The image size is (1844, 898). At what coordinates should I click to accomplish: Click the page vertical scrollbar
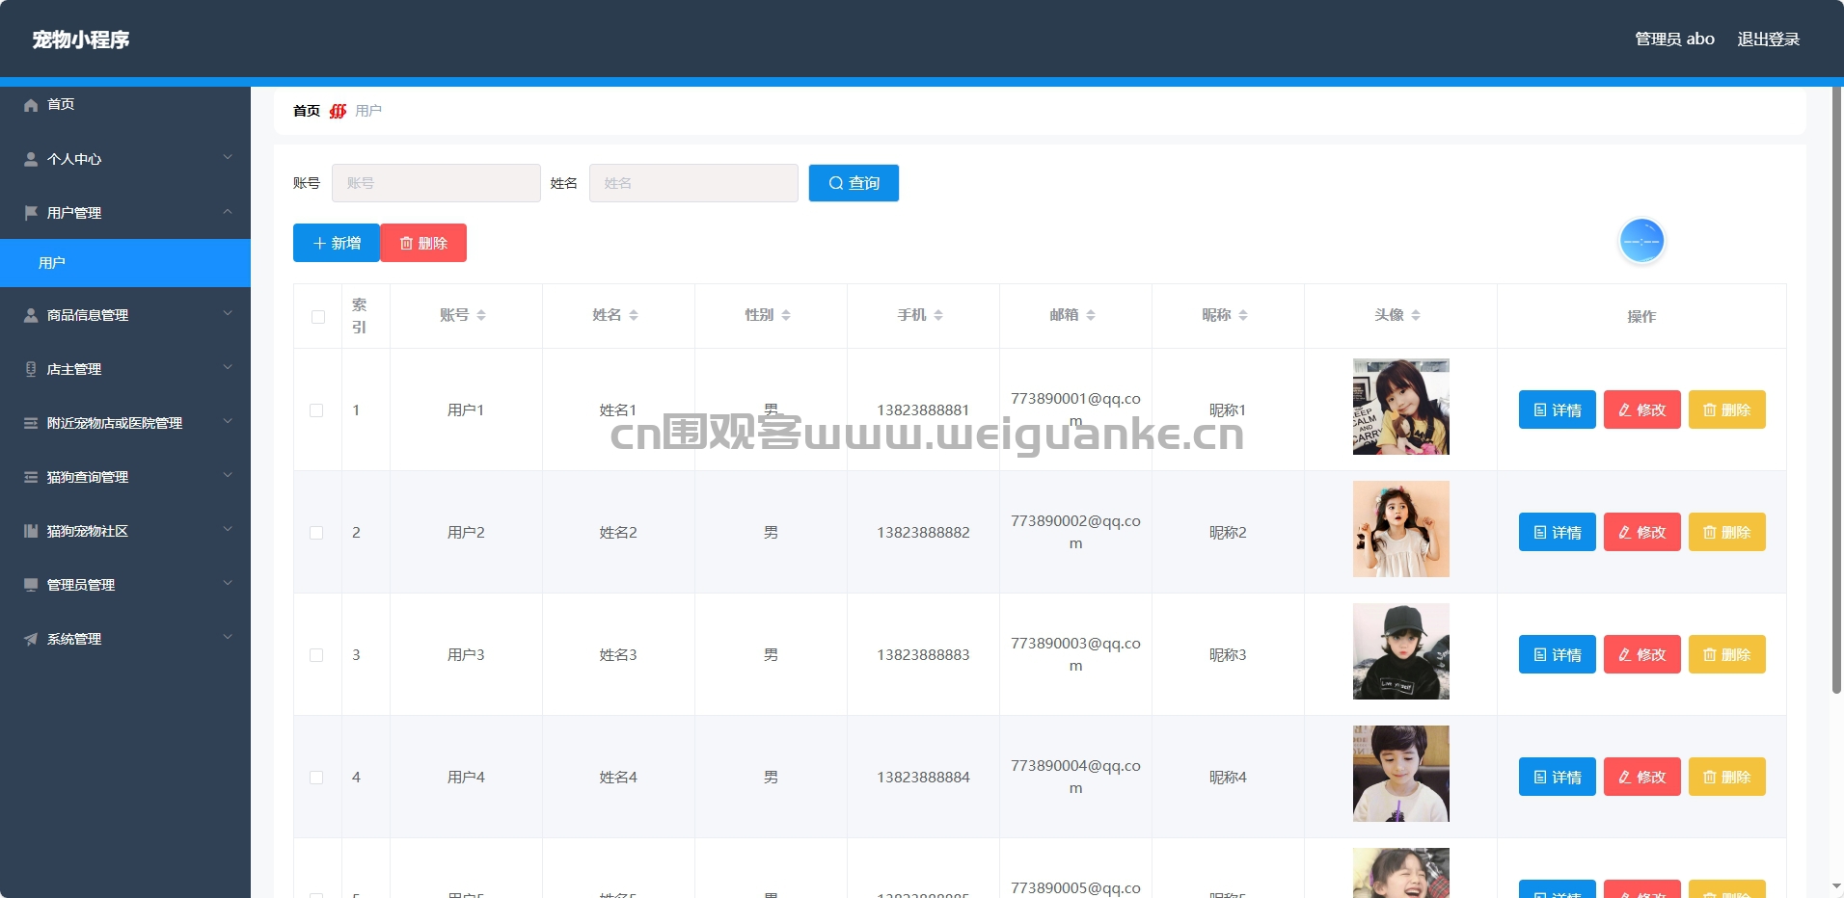tap(1836, 390)
